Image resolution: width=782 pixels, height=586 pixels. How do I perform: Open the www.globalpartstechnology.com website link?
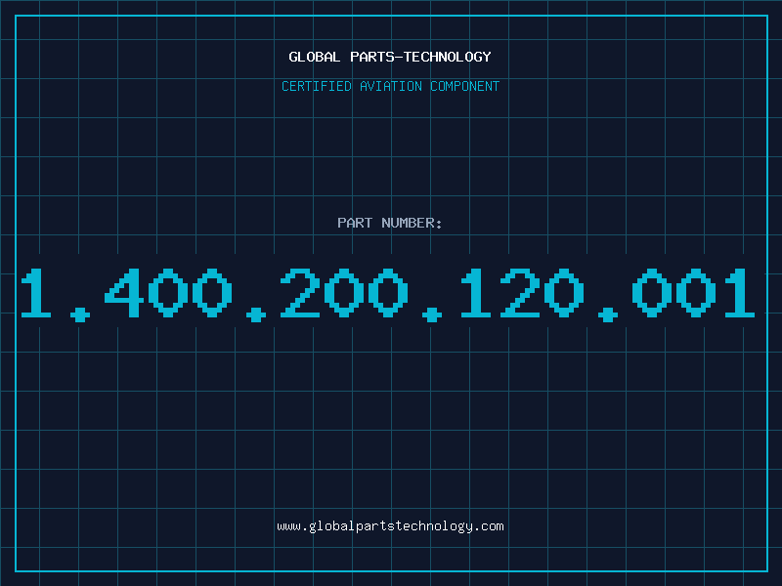coord(390,526)
